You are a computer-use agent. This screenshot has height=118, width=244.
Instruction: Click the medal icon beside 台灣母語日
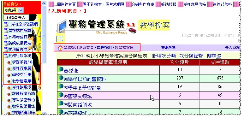(6, 37)
